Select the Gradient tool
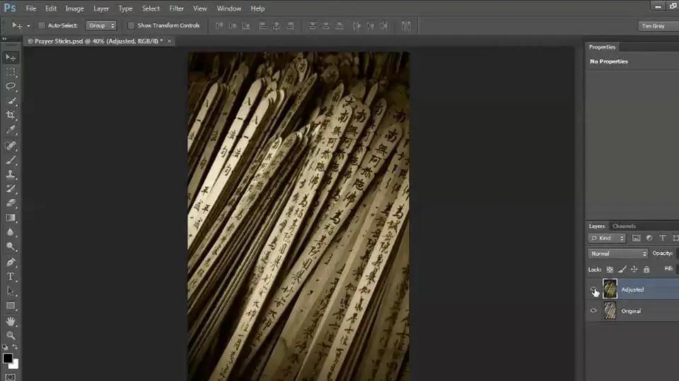The image size is (679, 381). pos(11,218)
